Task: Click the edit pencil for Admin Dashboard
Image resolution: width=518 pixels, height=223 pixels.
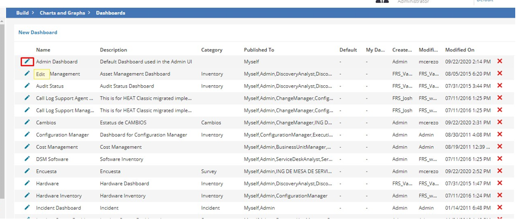Action: (x=27, y=61)
